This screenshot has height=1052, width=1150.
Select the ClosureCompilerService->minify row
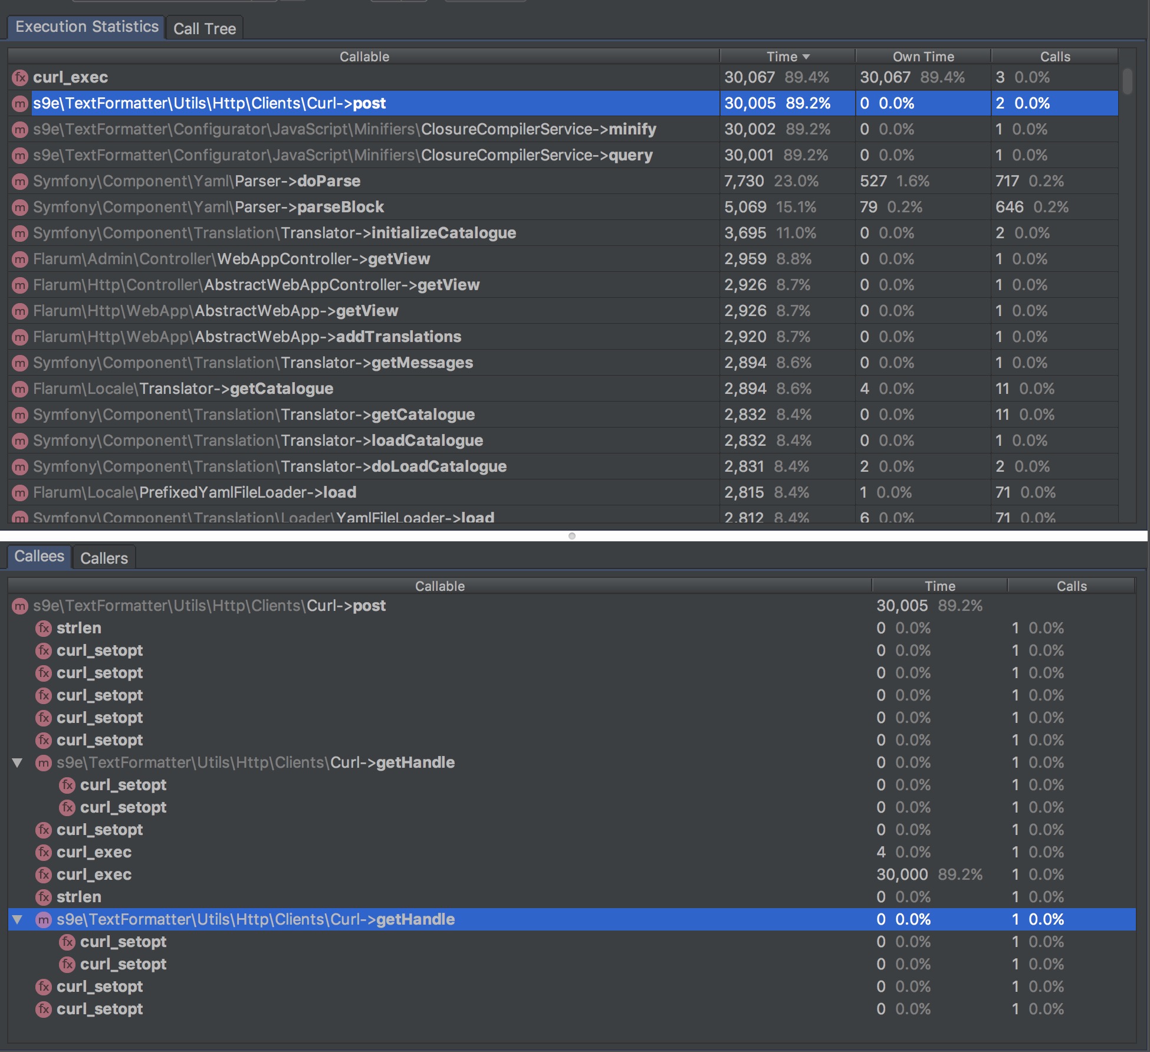(354, 129)
